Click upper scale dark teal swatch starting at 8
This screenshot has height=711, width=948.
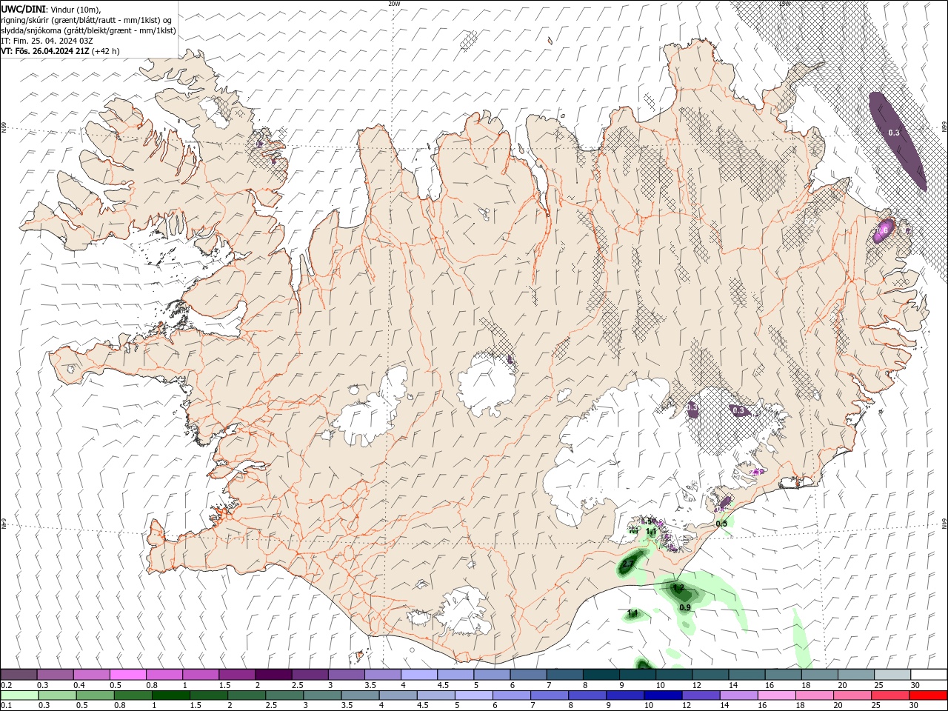click(601, 674)
